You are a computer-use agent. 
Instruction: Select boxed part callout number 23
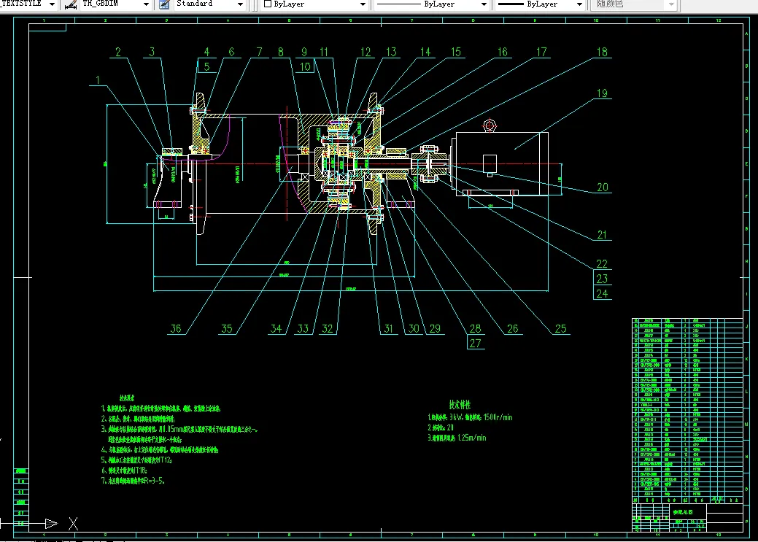[602, 279]
